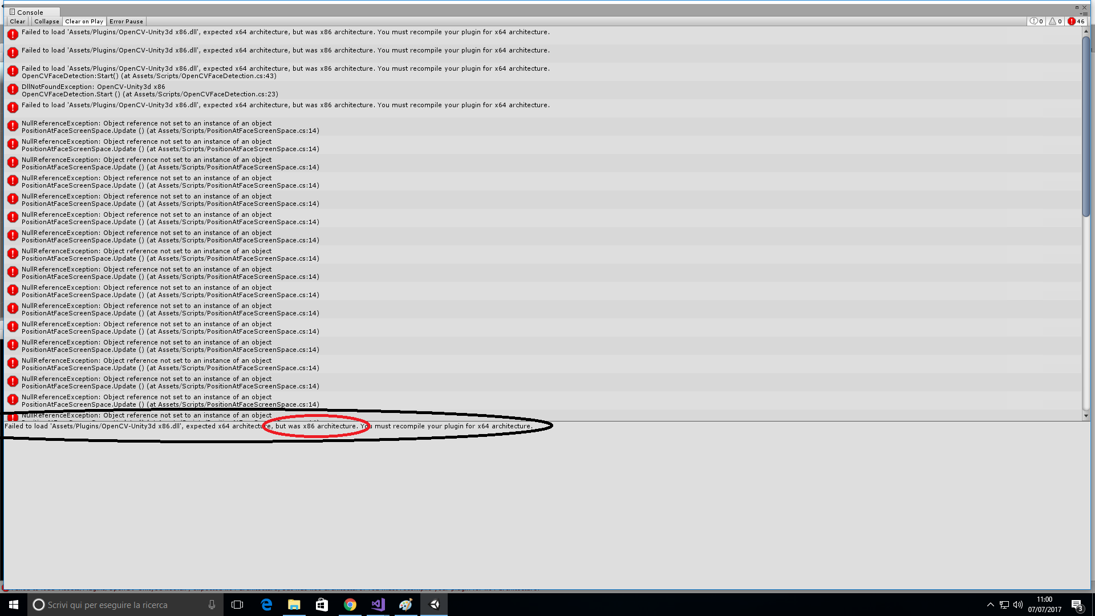
Task: Open Microsoft Edge from the taskbar
Action: 266,605
